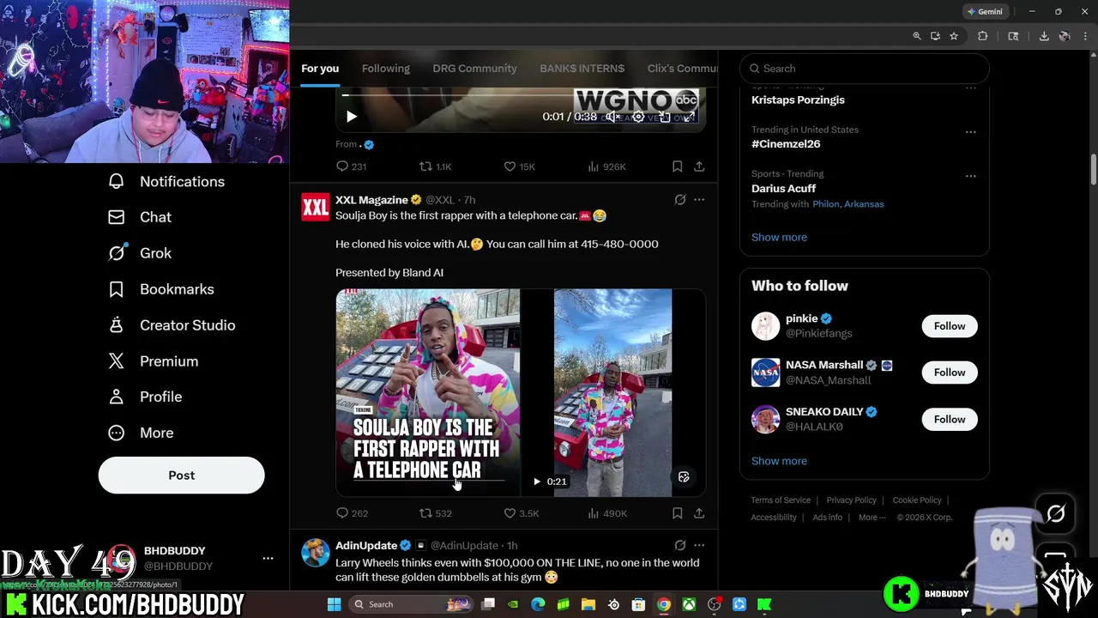Bookmark the WGNO video post
This screenshot has height=618, width=1098.
click(677, 167)
